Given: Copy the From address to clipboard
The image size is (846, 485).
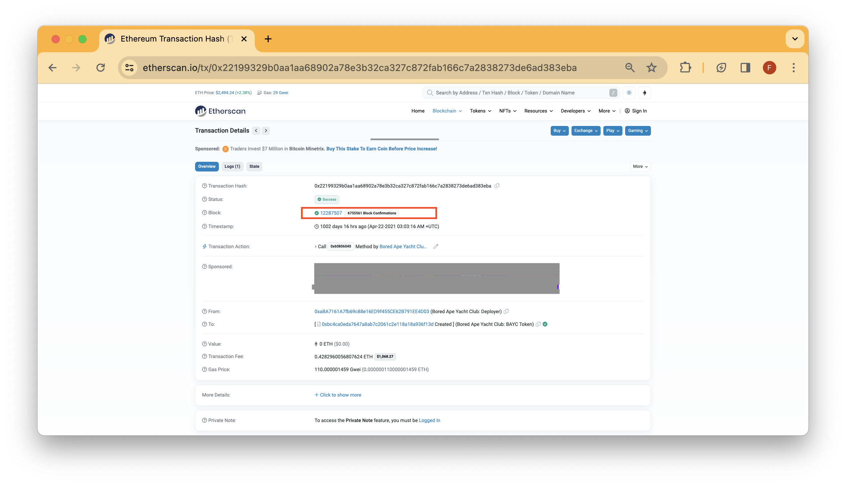Looking at the screenshot, I should pyautogui.click(x=506, y=311).
